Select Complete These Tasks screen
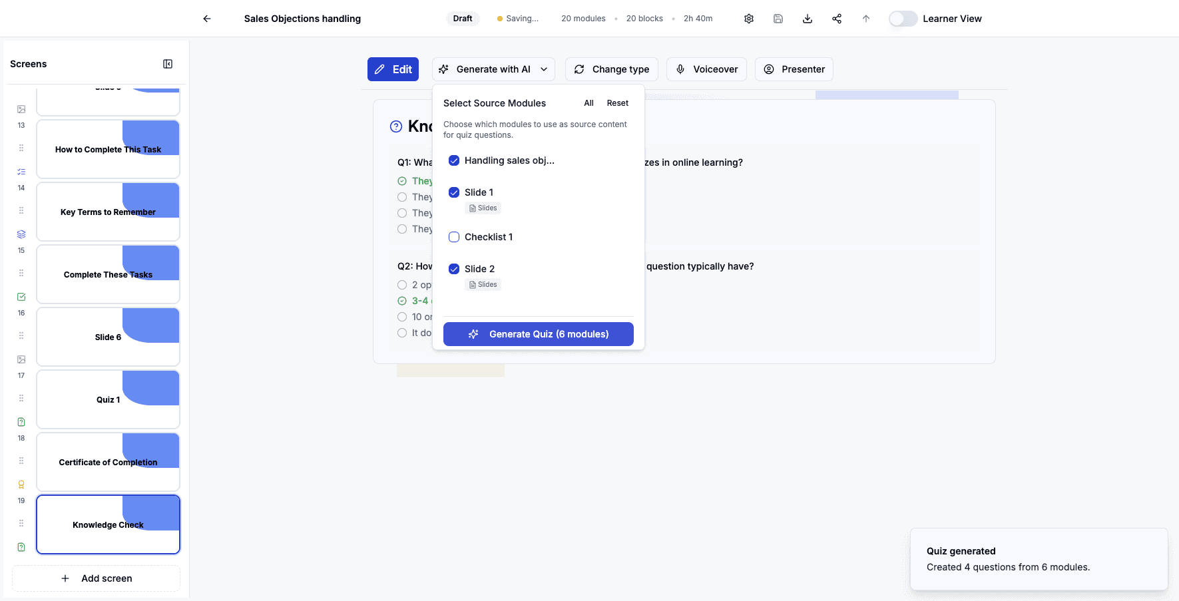The height and width of the screenshot is (601, 1179). pos(108,274)
